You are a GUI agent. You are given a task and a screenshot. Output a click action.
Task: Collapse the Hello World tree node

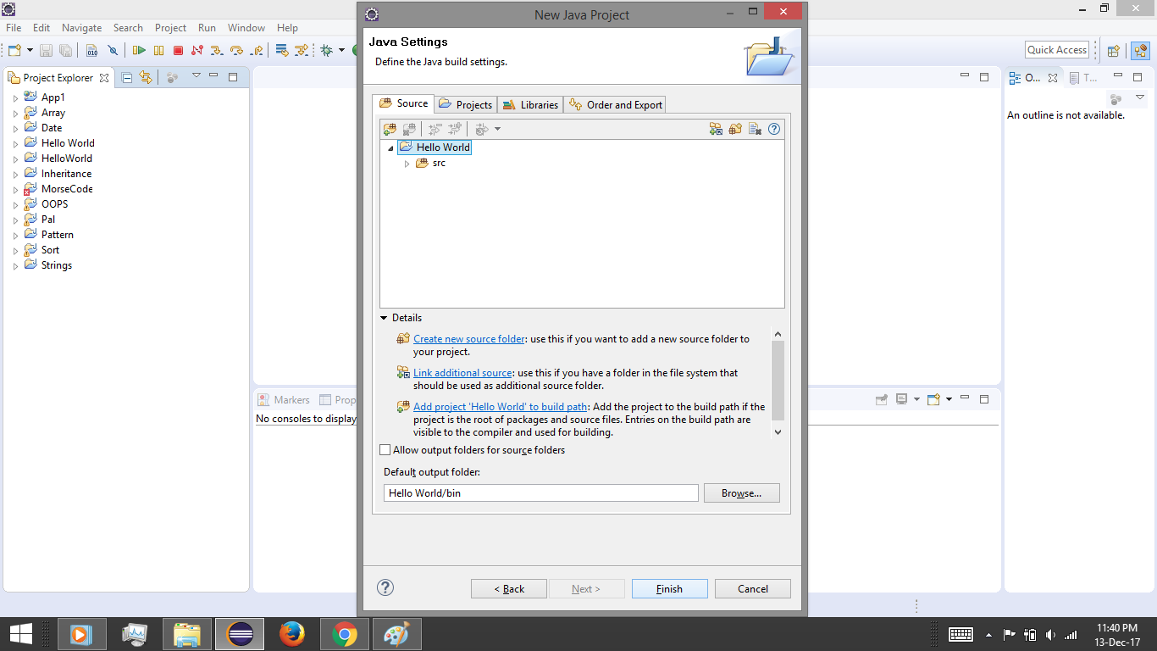(x=390, y=147)
